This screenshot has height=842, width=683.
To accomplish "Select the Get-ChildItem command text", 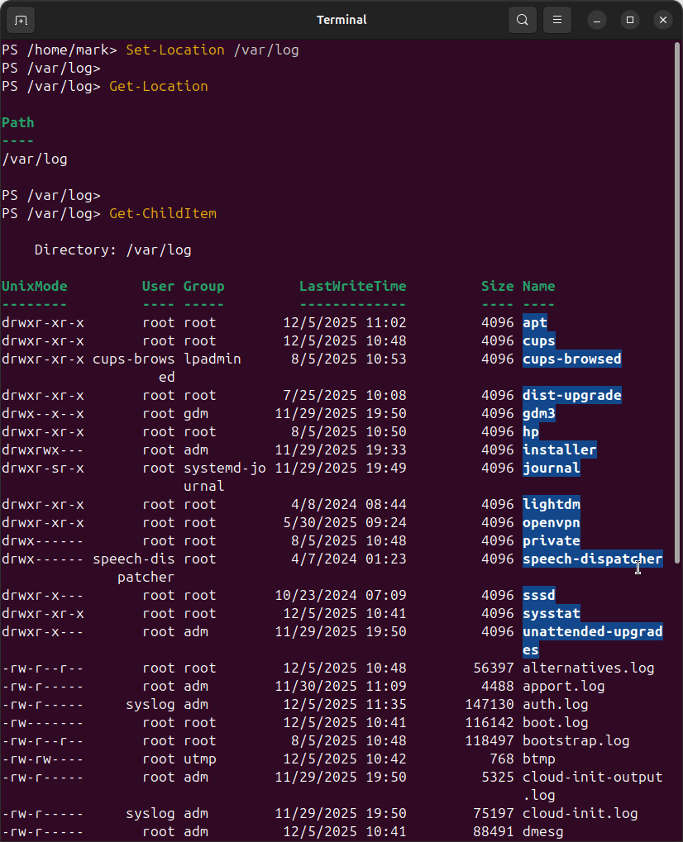I will [x=162, y=213].
